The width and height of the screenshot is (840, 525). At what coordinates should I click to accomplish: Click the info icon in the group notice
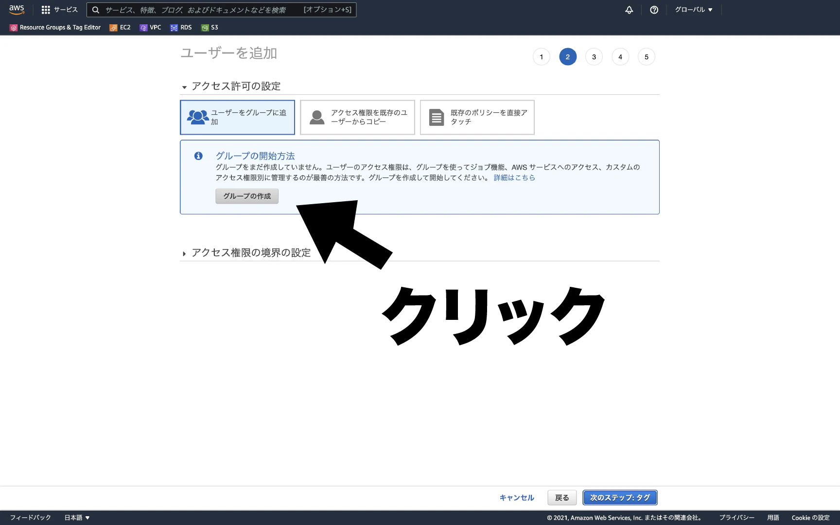tap(198, 156)
